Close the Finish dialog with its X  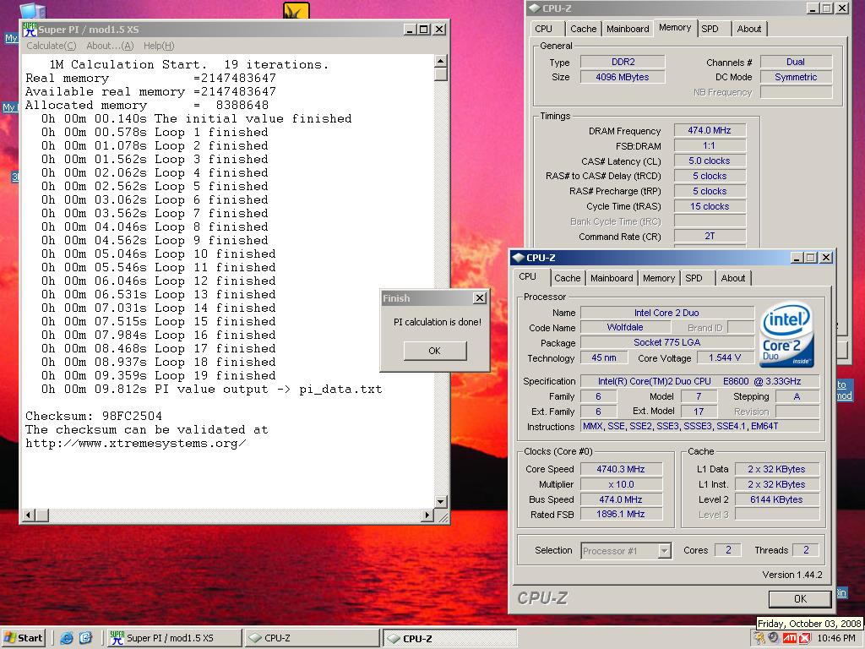(480, 298)
